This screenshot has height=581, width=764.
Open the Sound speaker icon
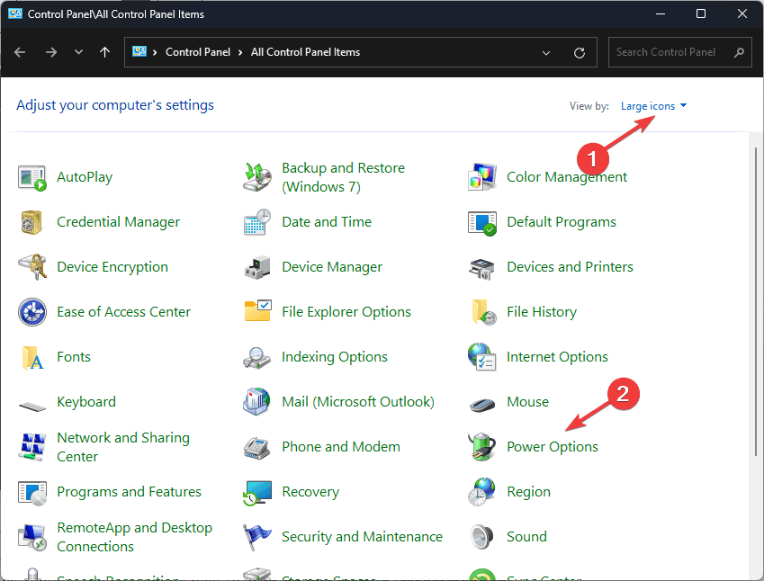coord(482,537)
